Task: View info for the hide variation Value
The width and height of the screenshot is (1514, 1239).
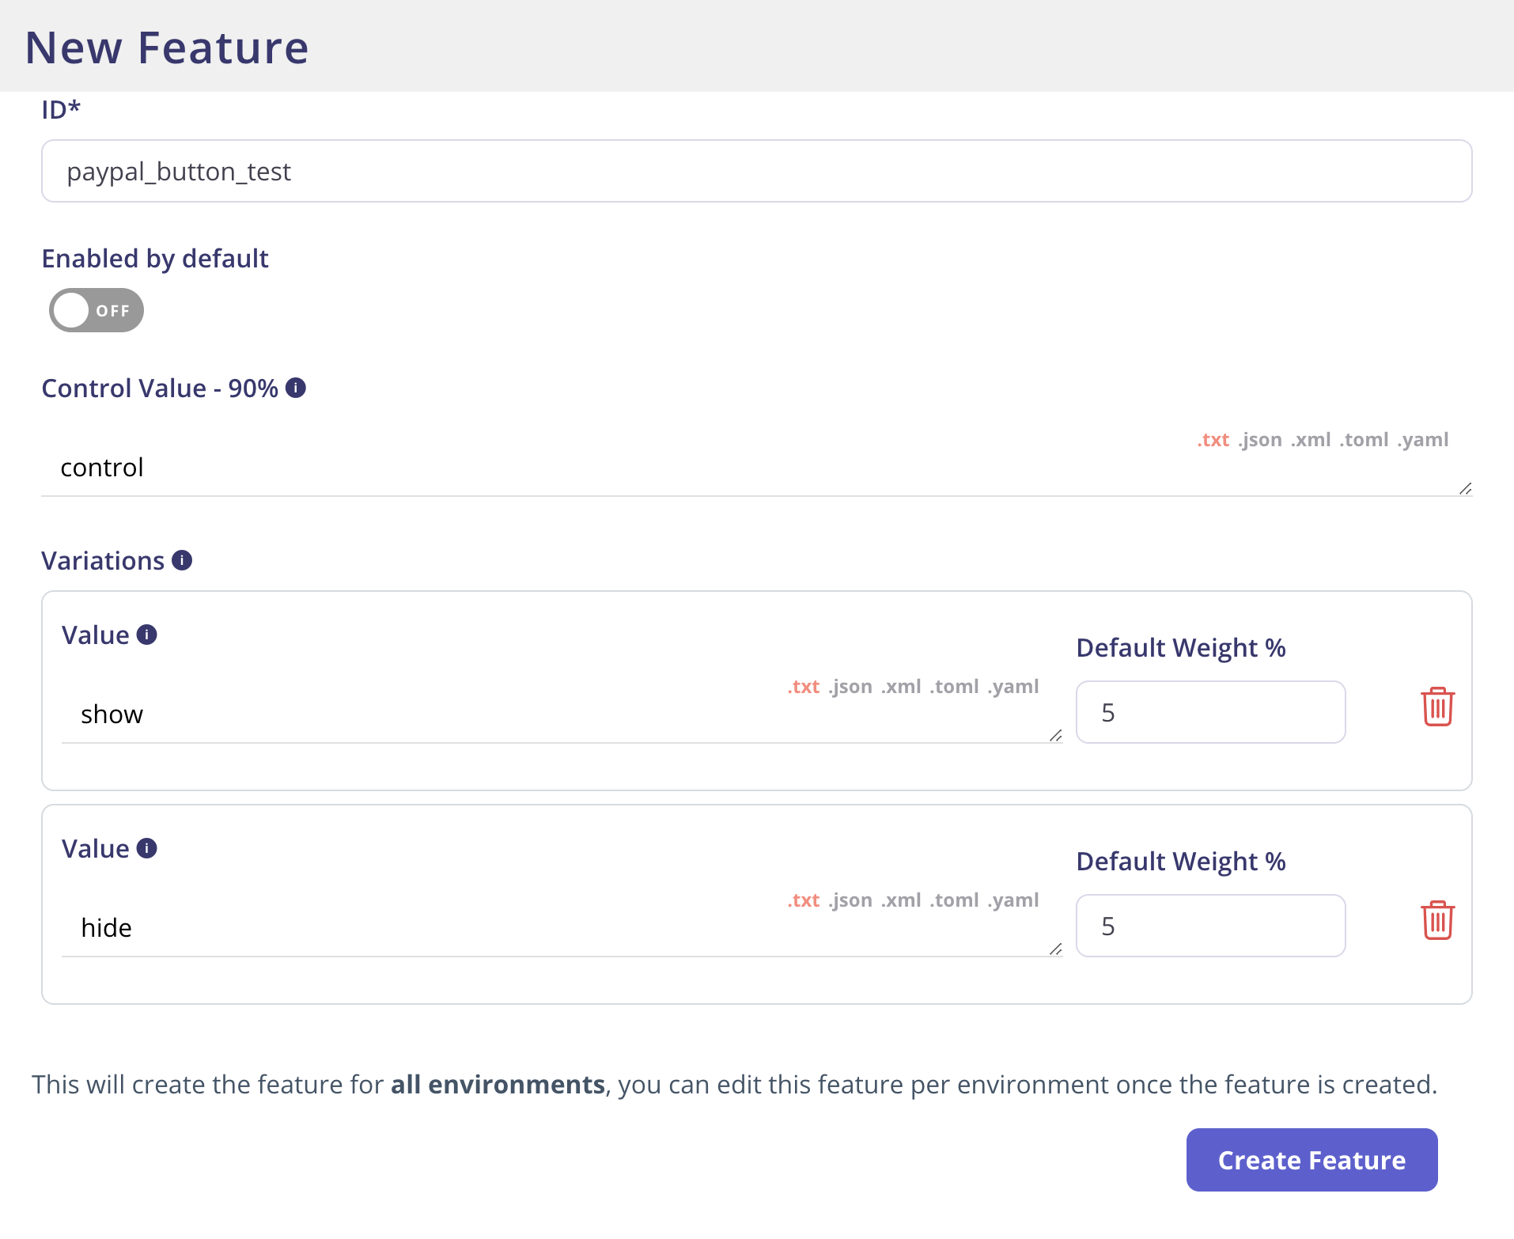Action: tap(146, 847)
